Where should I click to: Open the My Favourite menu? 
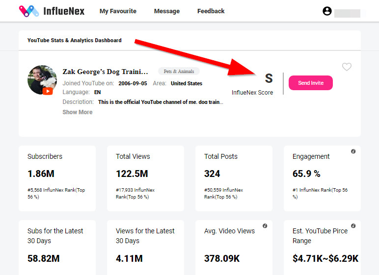[118, 11]
